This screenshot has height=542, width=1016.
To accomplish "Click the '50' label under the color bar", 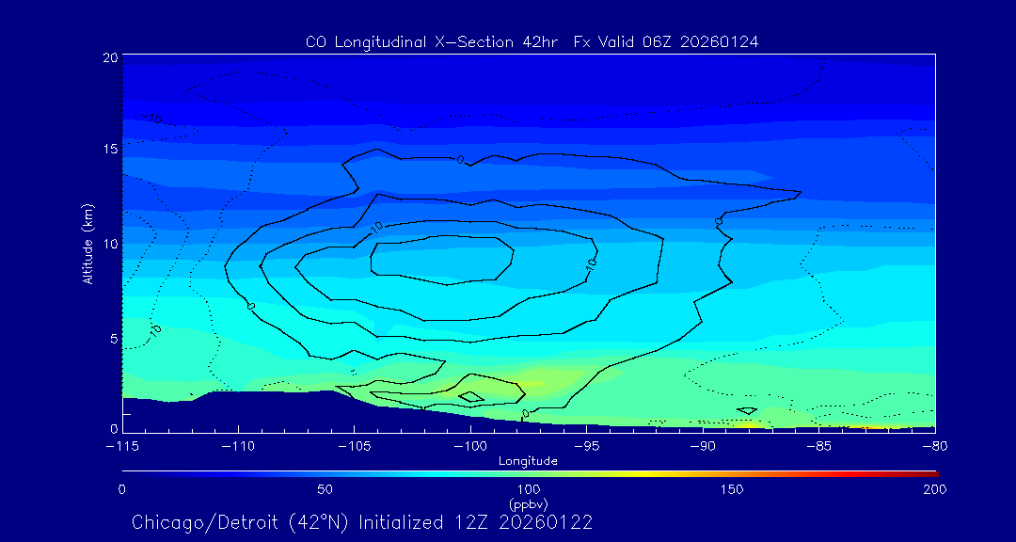I will [325, 489].
